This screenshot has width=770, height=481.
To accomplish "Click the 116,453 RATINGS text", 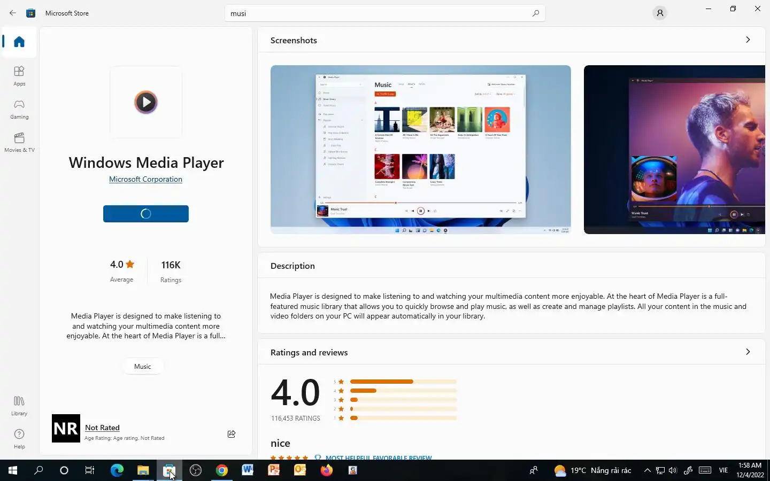I will [296, 418].
